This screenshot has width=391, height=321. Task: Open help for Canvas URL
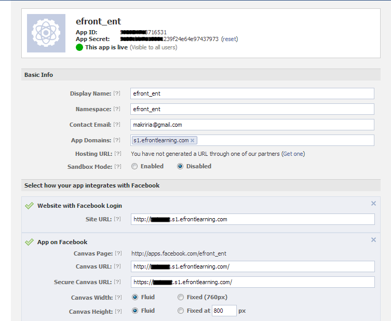(117, 266)
